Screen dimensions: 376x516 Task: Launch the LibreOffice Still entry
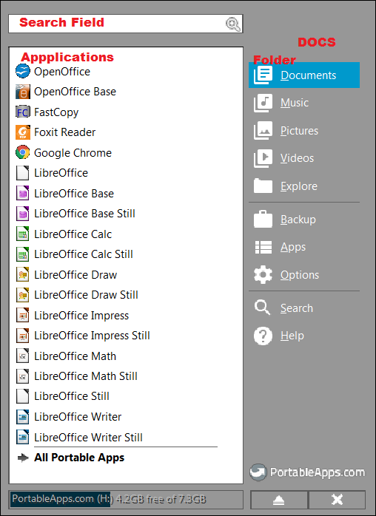72,396
